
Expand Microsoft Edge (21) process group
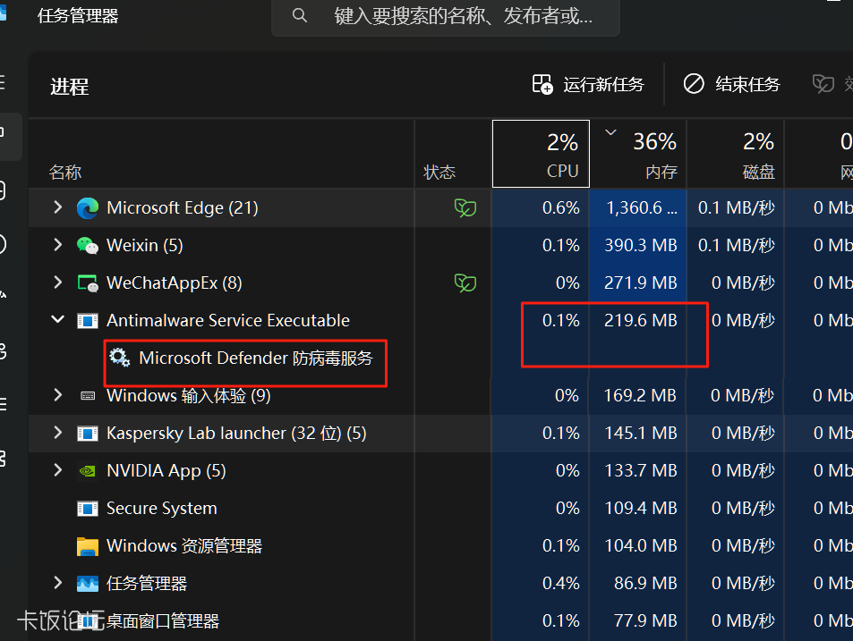click(58, 207)
